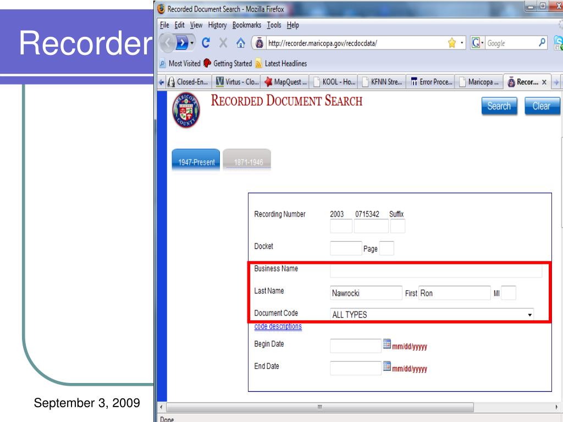Click the blue Search button

pyautogui.click(x=499, y=106)
